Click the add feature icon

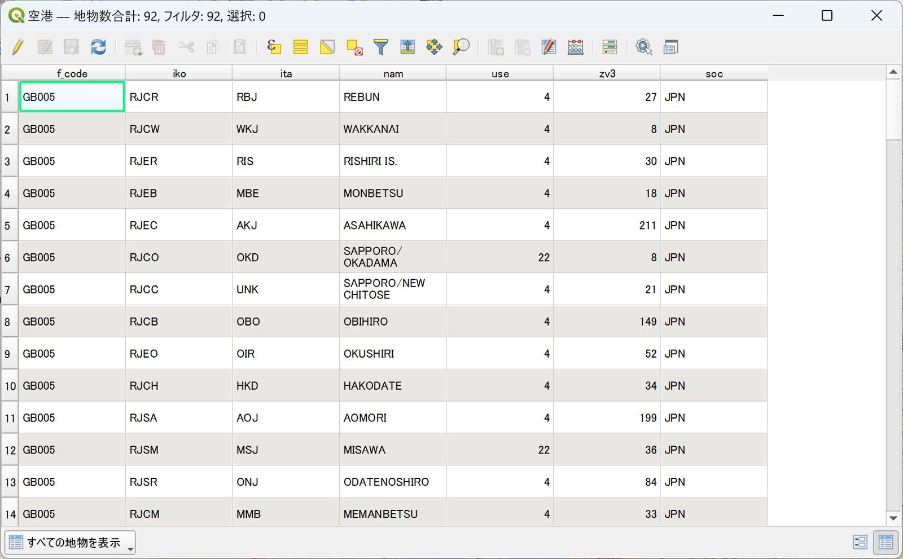click(133, 47)
